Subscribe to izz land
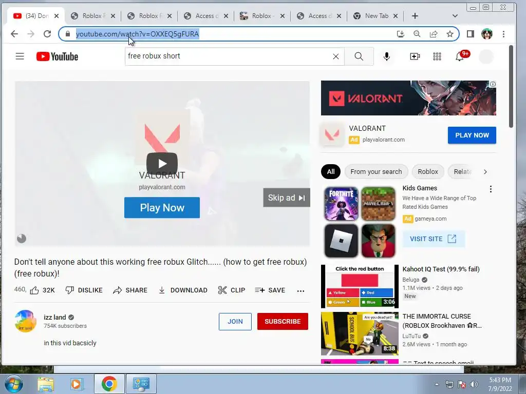The height and width of the screenshot is (394, 526). [283, 322]
